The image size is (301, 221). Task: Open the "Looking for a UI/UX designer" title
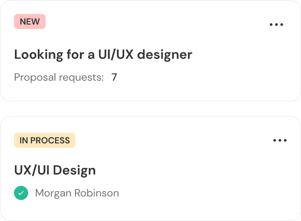point(103,55)
